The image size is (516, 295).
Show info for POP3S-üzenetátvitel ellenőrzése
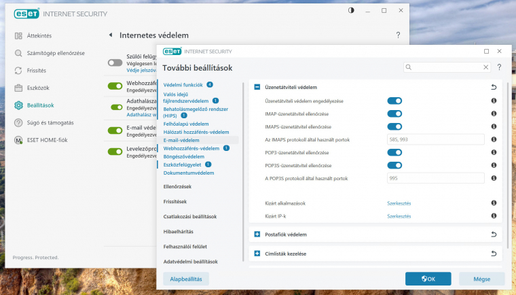[x=494, y=165]
